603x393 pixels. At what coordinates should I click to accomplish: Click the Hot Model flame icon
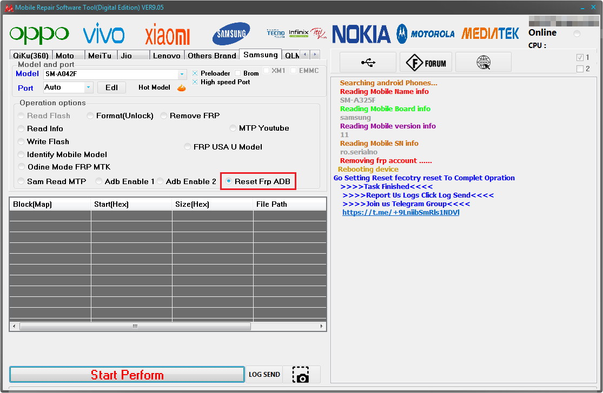point(182,88)
